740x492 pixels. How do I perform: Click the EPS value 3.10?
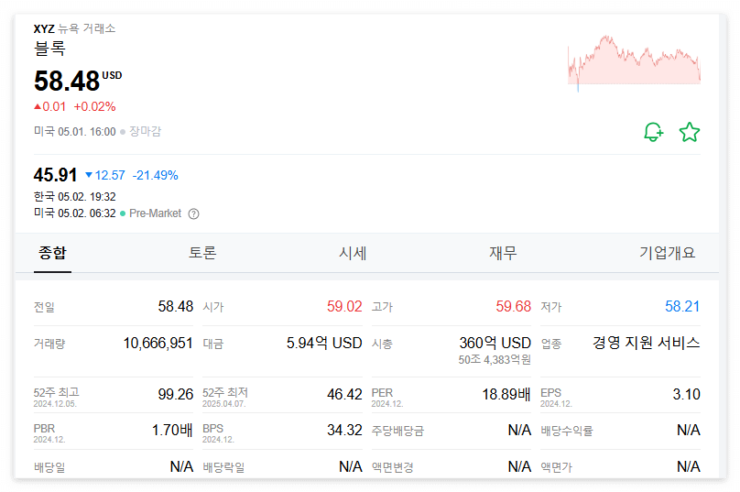pos(687,394)
